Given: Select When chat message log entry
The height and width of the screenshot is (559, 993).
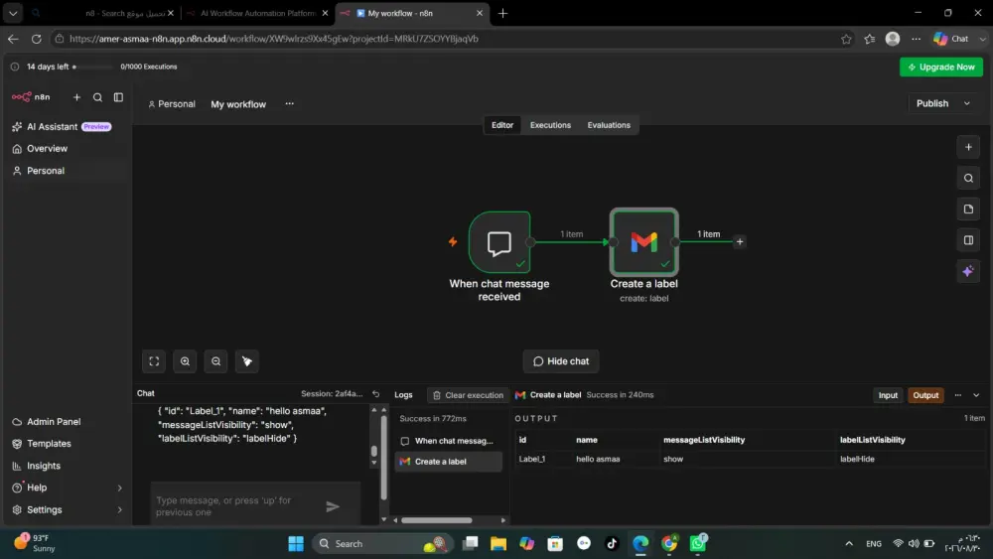Looking at the screenshot, I should pos(449,441).
